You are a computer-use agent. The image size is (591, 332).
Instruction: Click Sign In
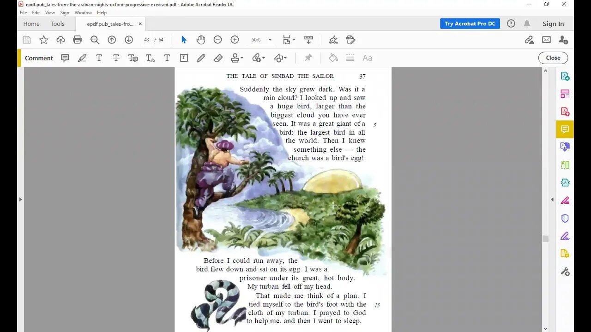(553, 24)
